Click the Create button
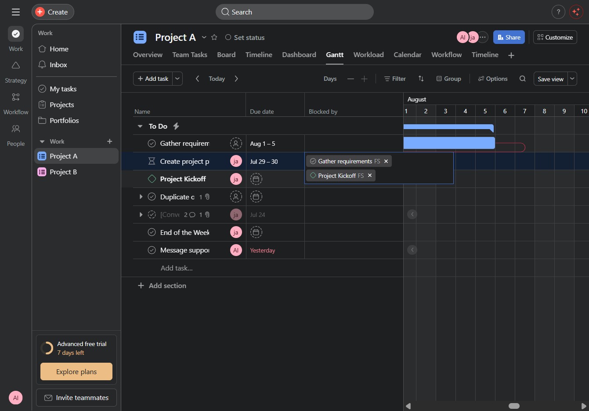The width and height of the screenshot is (589, 411). pos(53,12)
